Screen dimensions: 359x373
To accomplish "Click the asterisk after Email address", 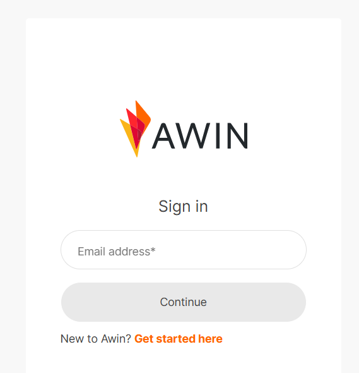I will click(153, 250).
